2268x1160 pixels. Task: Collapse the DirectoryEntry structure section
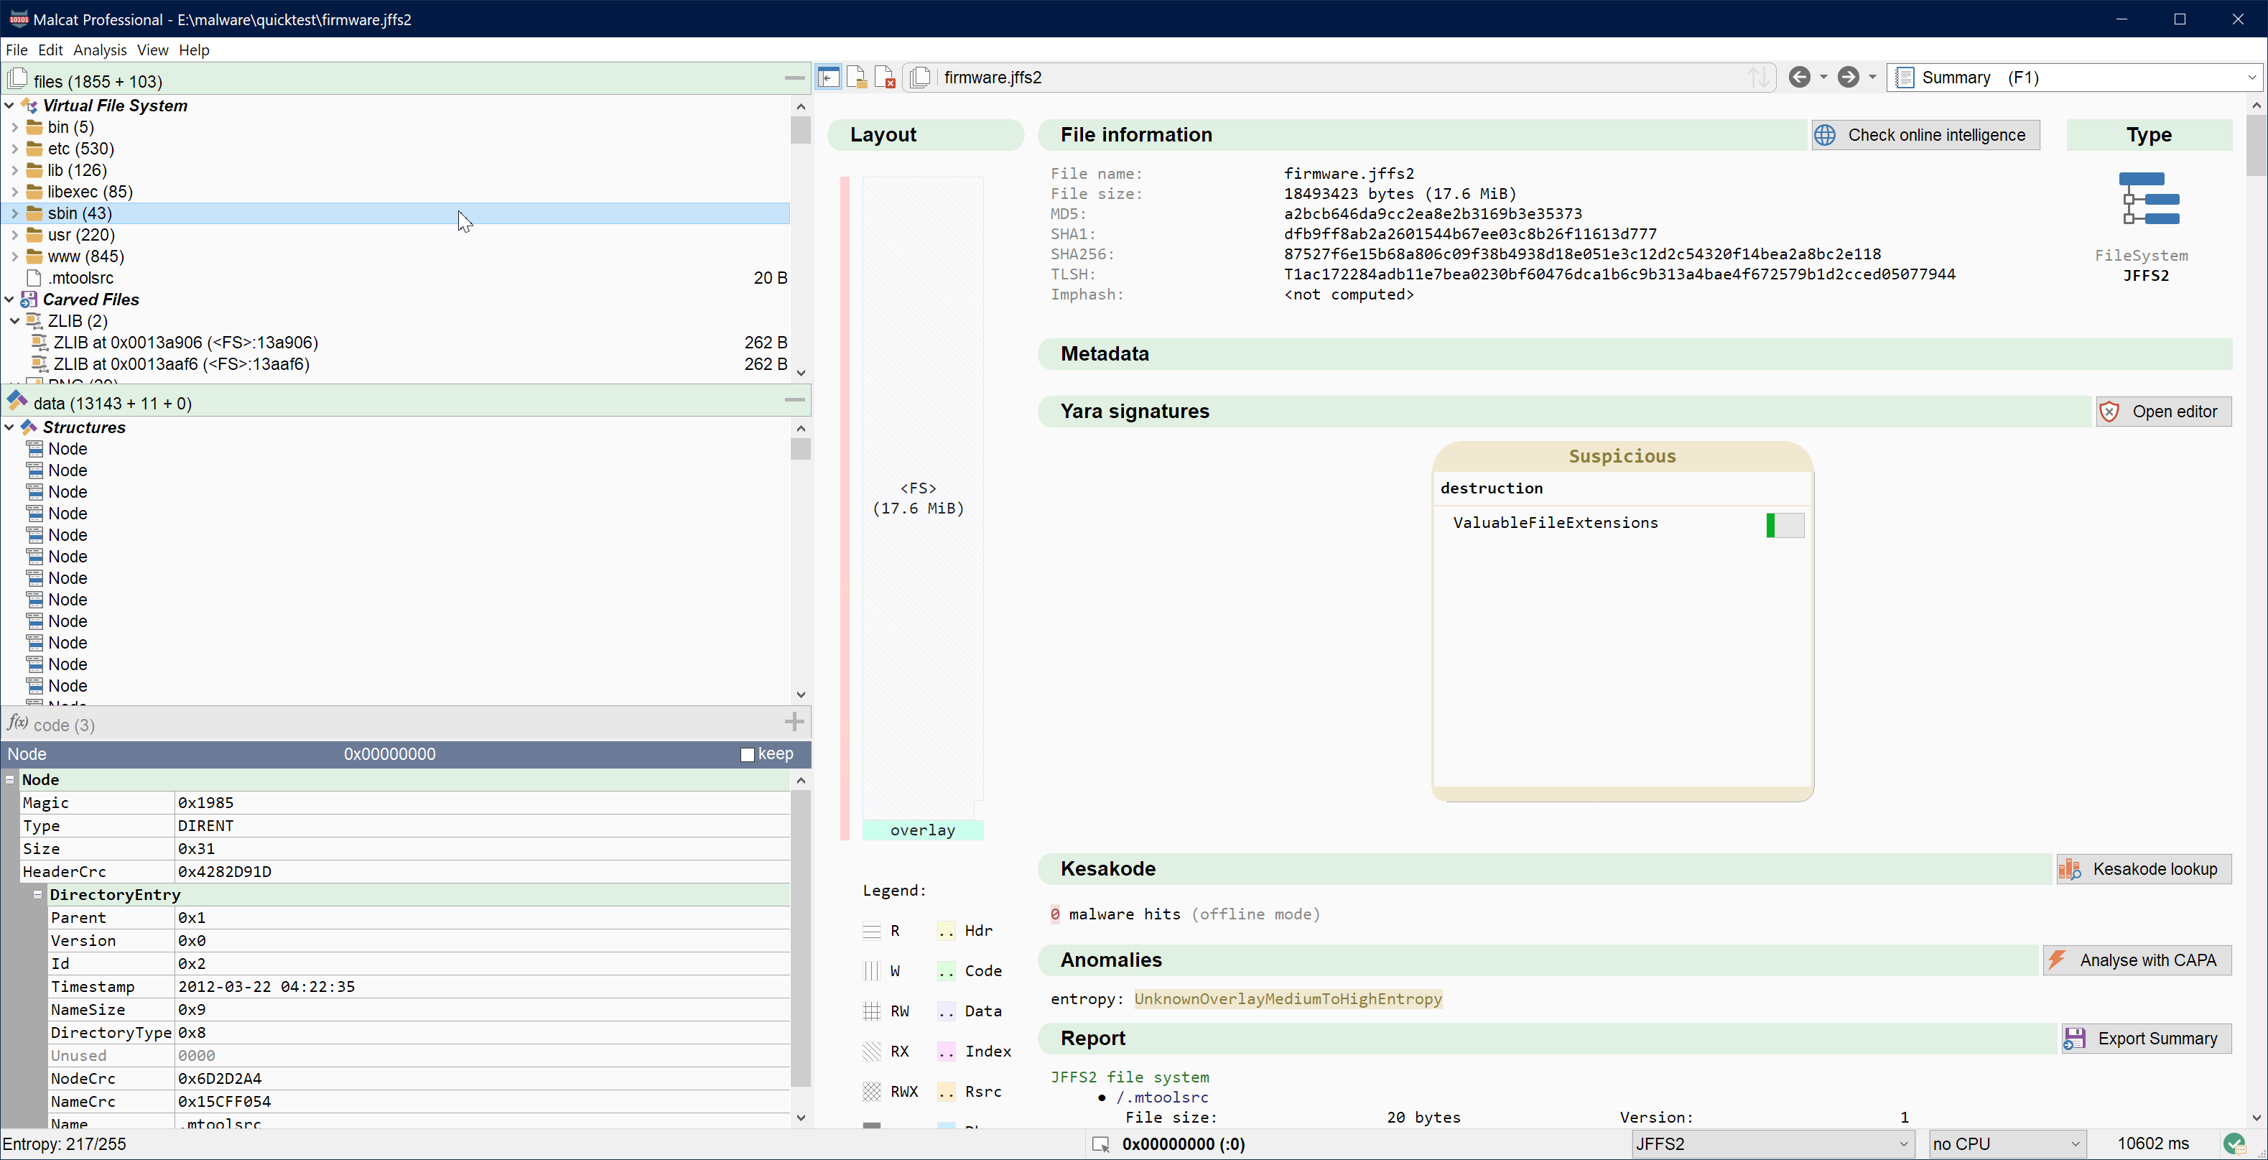pyautogui.click(x=38, y=894)
